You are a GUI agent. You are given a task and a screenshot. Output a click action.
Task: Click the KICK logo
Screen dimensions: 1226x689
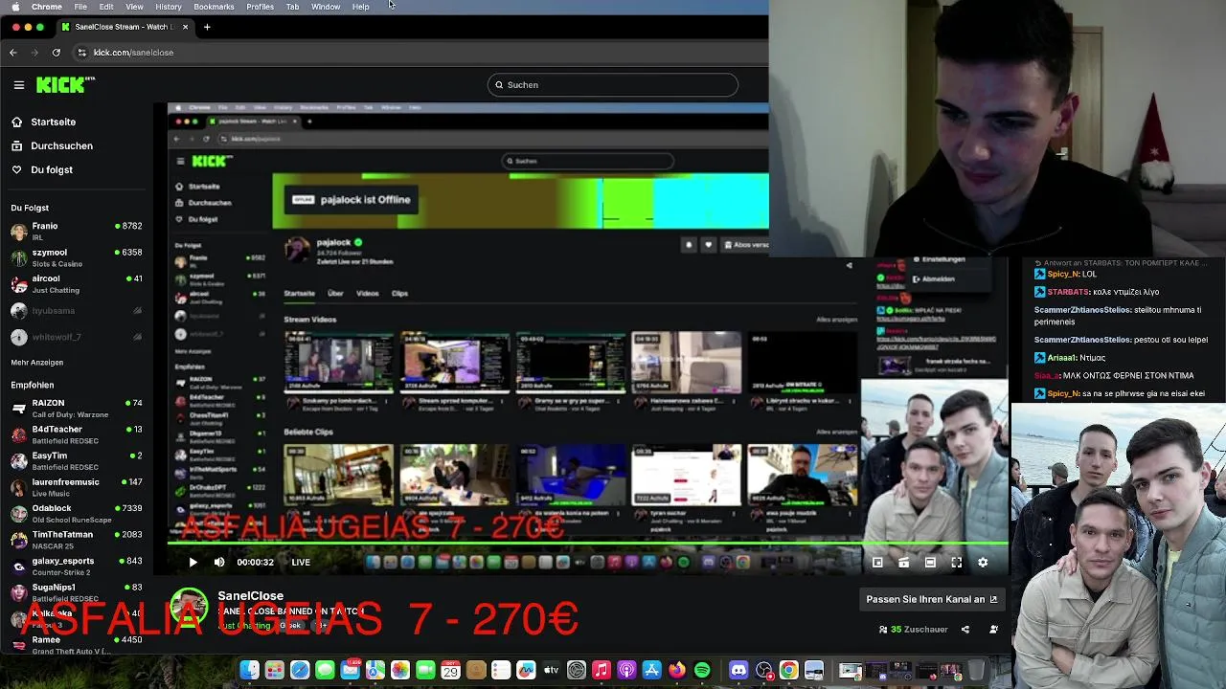coord(65,85)
